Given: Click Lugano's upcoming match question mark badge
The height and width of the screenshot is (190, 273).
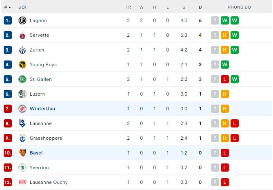Looking at the screenshot, I should pyautogui.click(x=215, y=20).
